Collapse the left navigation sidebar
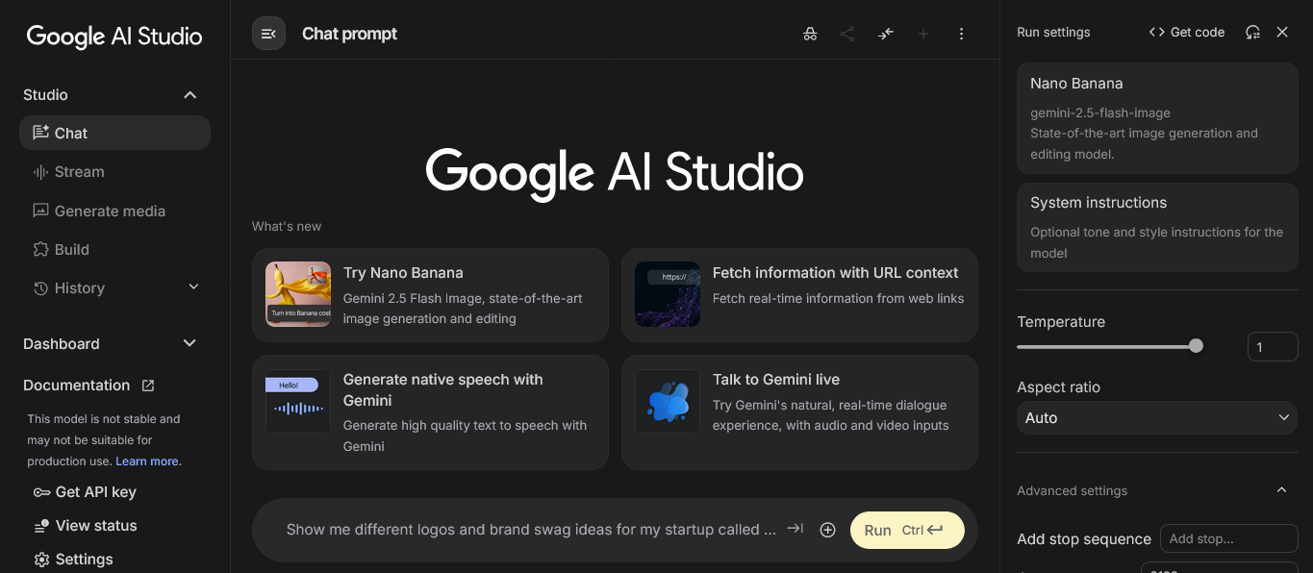 point(268,34)
